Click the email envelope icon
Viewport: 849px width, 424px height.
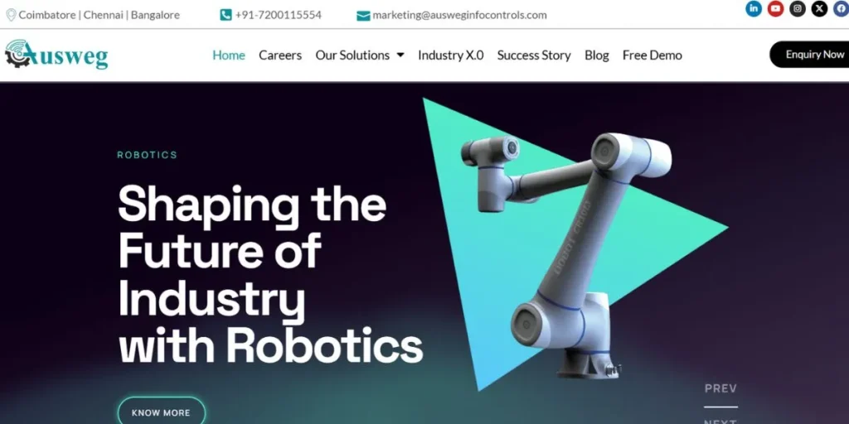coord(363,16)
